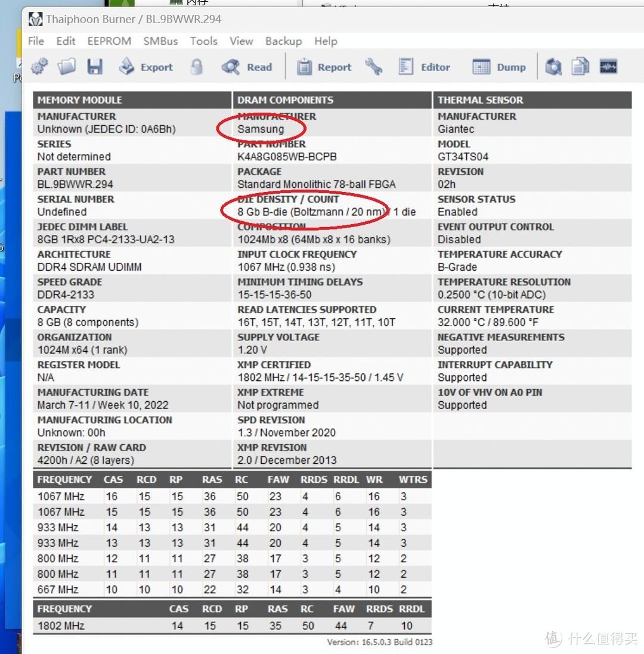Click the version 16.5.0.3 Build 0123 text
644x654 pixels.
click(x=379, y=642)
